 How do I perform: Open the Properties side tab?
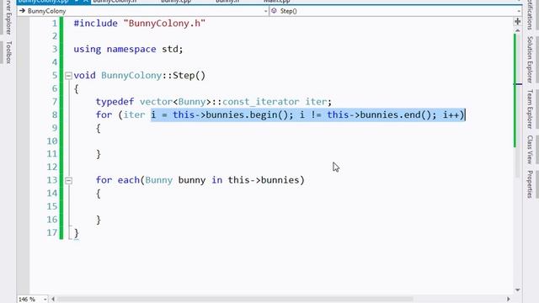tap(530, 184)
